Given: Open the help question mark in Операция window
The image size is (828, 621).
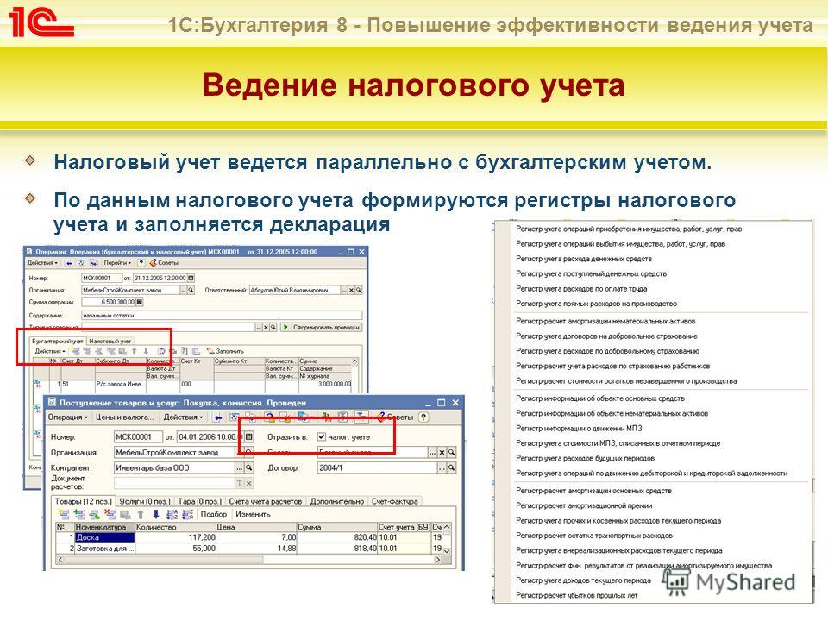Looking at the screenshot, I should coord(141,263).
